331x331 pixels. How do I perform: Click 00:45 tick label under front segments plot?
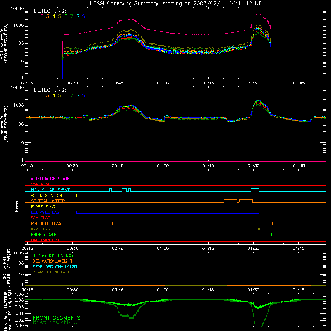[x=118, y=83]
